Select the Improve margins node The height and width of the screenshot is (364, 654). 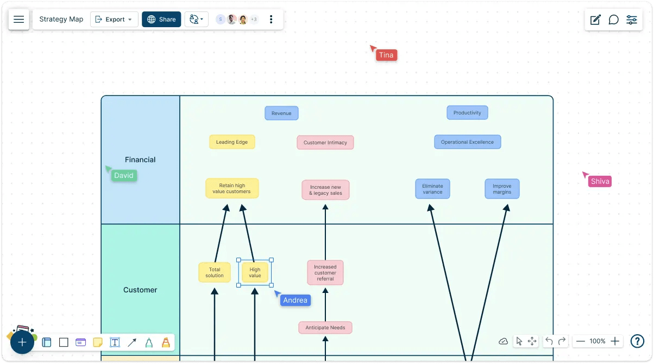tap(502, 189)
